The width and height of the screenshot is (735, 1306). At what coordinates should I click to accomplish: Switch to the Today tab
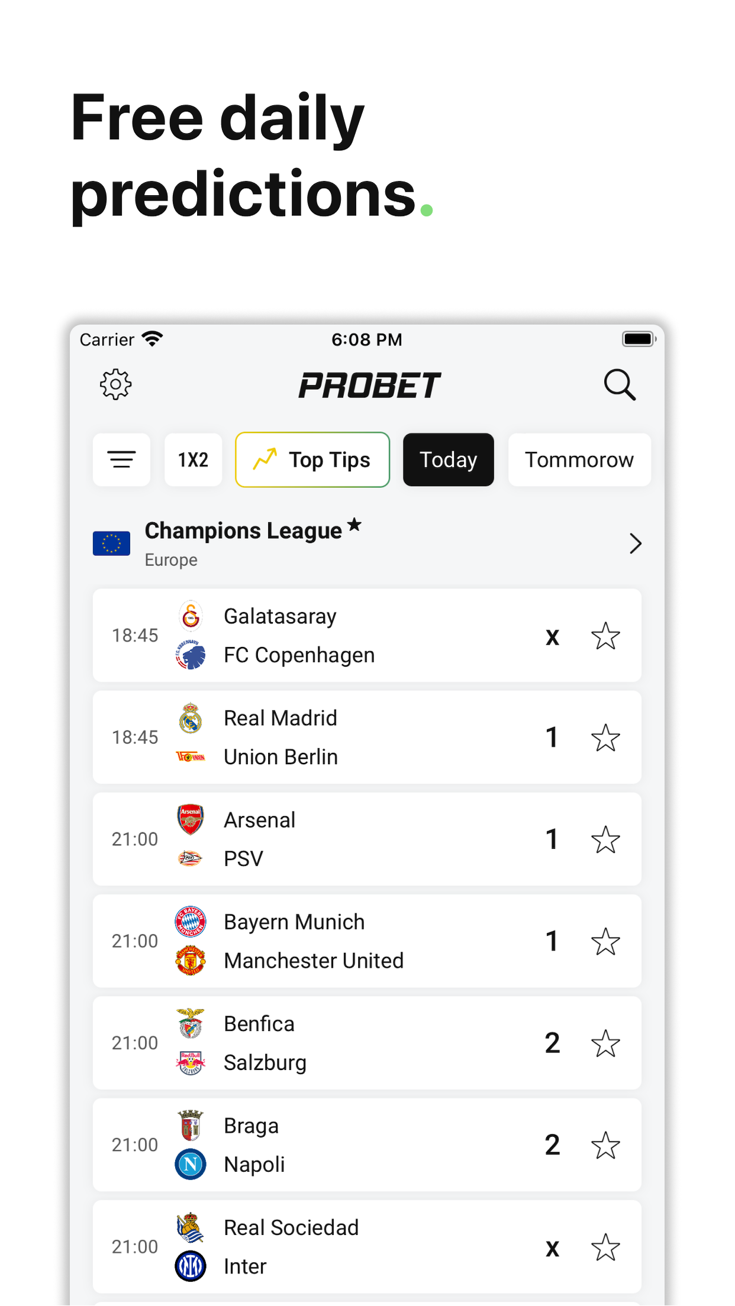(x=449, y=460)
